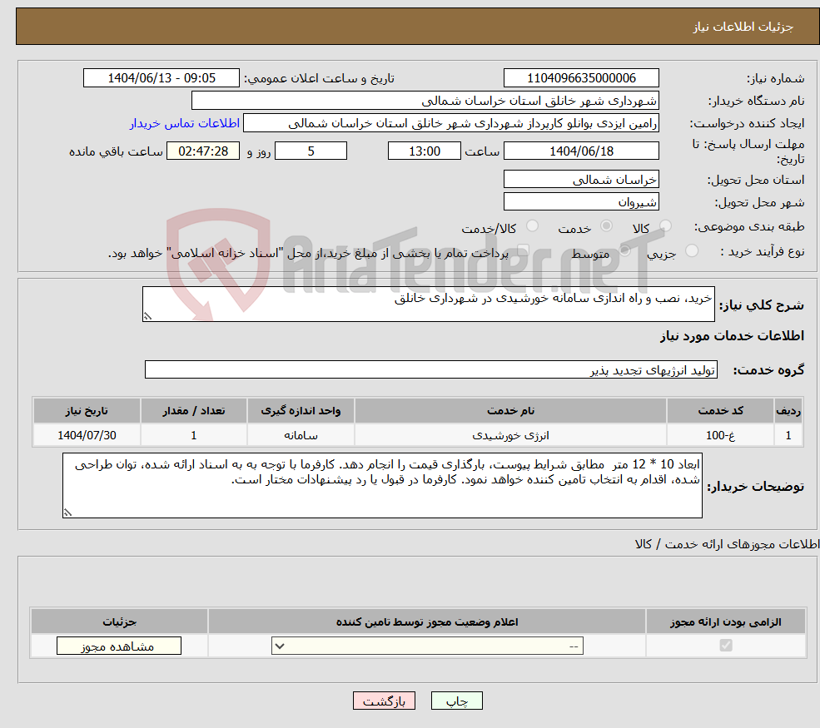Select the کالا/خدمت radio button
820x728 pixels.
(532, 225)
